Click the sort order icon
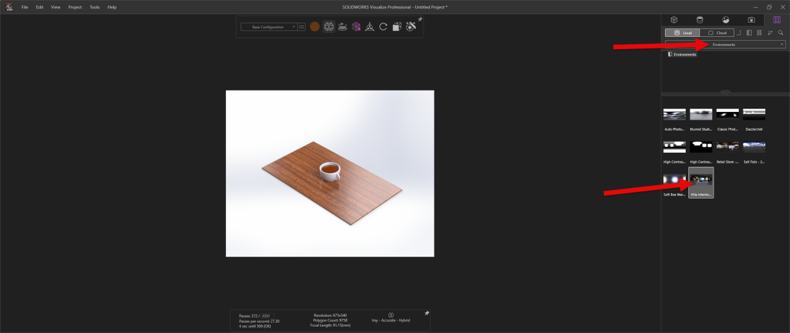This screenshot has width=790, height=333. coord(771,32)
